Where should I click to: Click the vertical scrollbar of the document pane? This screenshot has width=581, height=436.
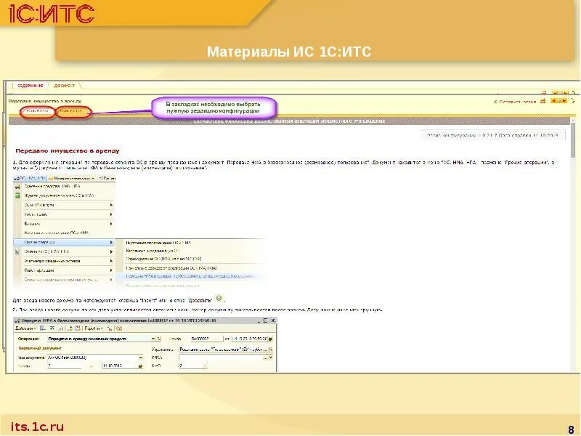pos(573,245)
